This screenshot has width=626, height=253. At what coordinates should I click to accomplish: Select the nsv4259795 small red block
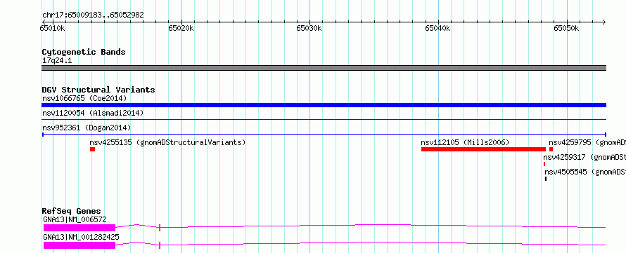[x=551, y=149]
